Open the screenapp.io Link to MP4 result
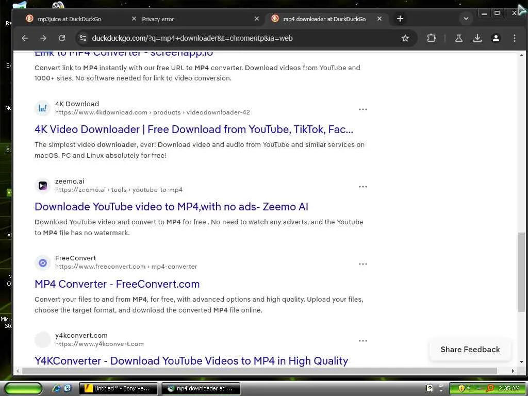This screenshot has width=528, height=396. 124,54
